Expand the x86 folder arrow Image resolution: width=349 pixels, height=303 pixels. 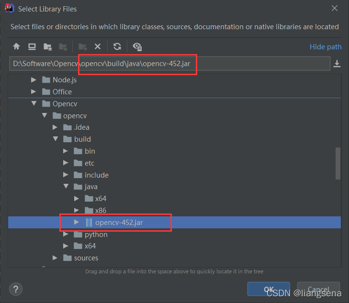point(76,210)
